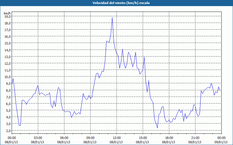233x145 pixels.
Task: Click the 18:00 time axis label
Action: click(x=169, y=138)
